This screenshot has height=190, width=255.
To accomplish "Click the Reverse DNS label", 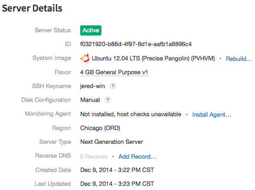I will (53, 156).
